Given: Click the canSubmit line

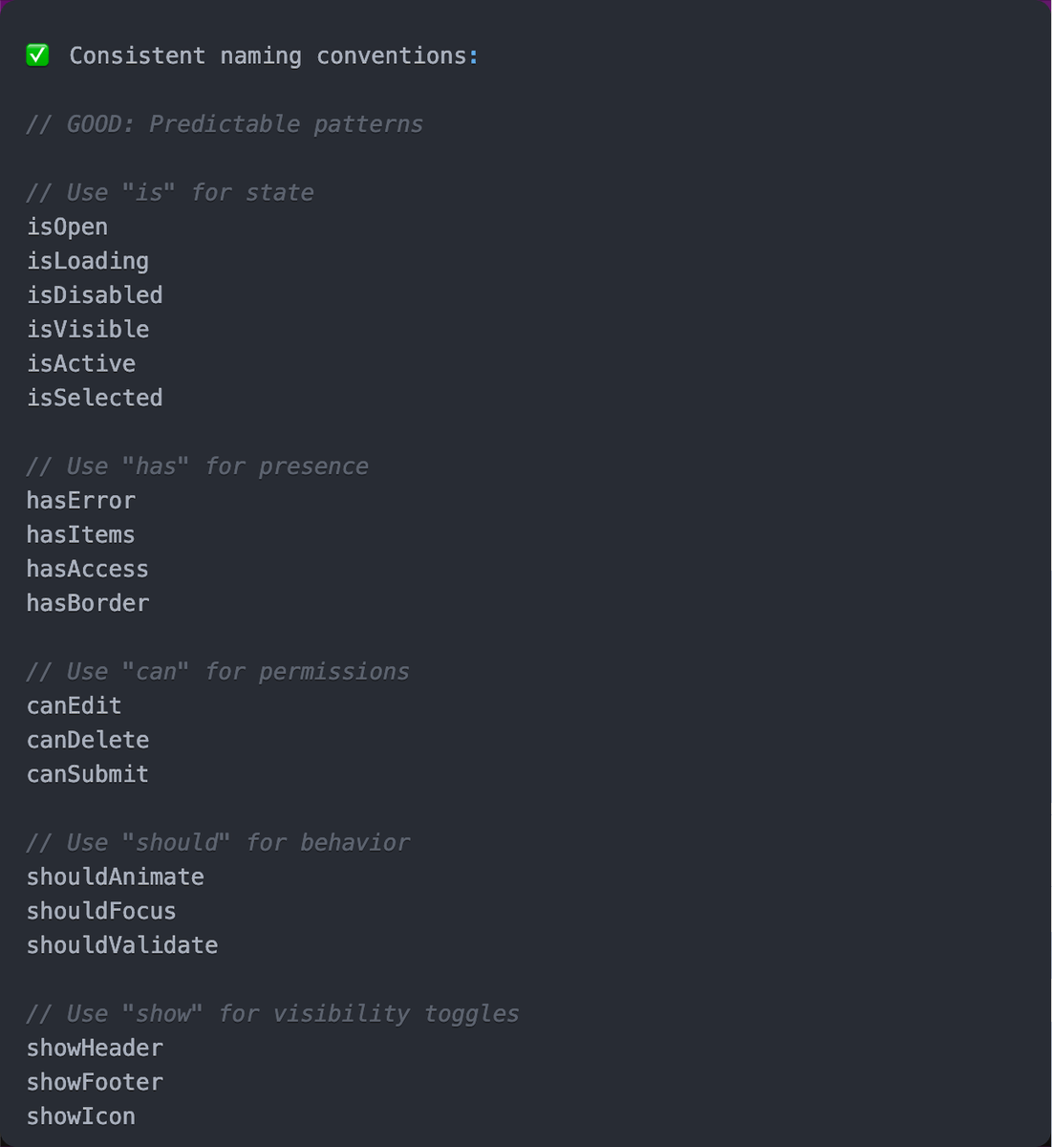Looking at the screenshot, I should click(88, 774).
